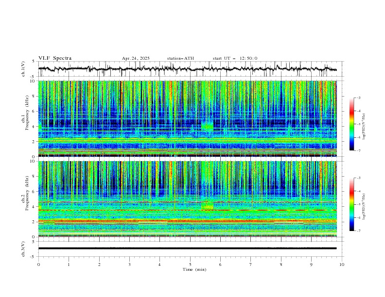Click the ch.1 spectrogram color bar

(x=351, y=124)
